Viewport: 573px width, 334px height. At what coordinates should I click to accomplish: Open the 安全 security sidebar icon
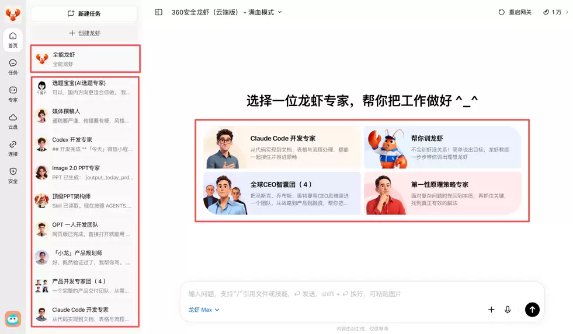pyautogui.click(x=13, y=175)
